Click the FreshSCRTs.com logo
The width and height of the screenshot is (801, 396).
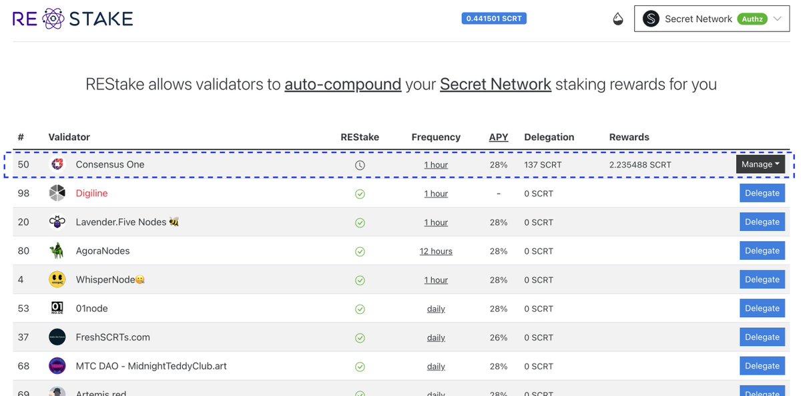[57, 337]
